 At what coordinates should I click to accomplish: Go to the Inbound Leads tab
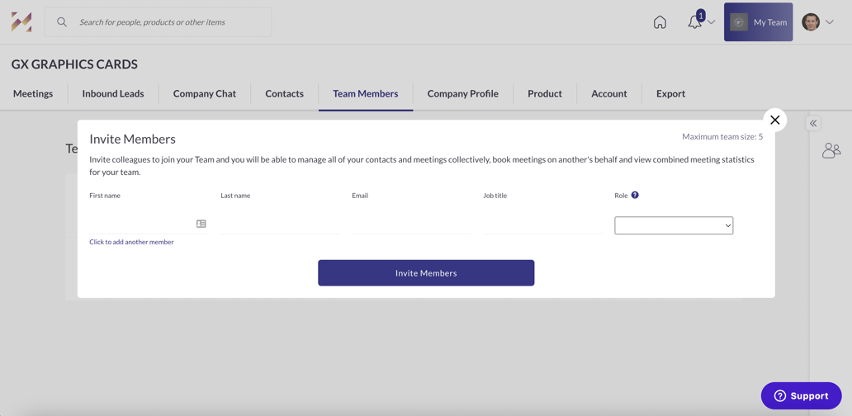(113, 94)
